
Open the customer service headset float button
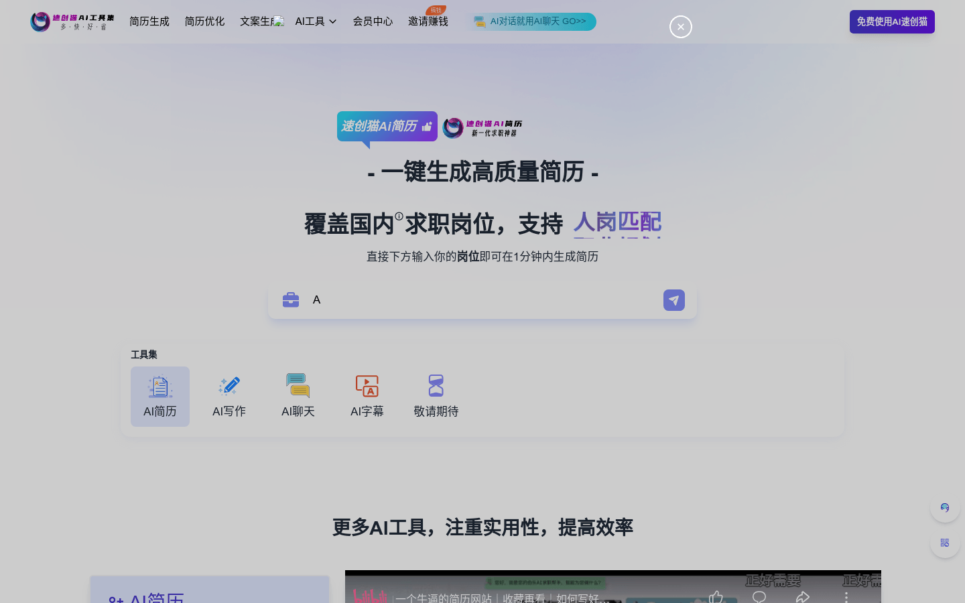pos(945,508)
